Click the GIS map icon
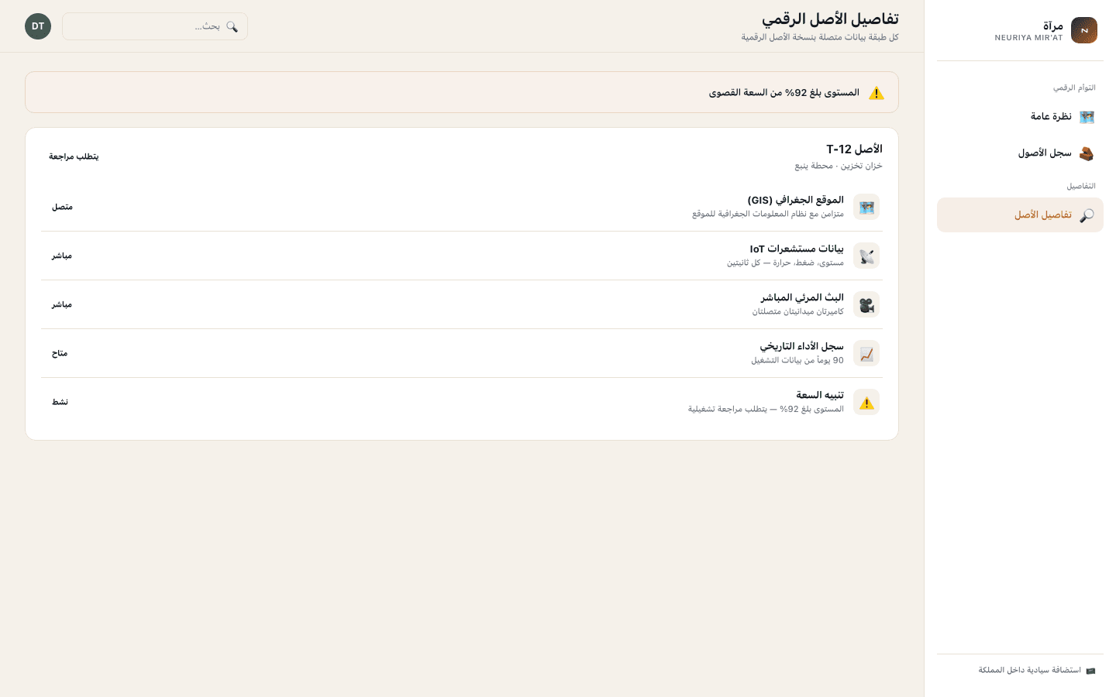The height and width of the screenshot is (697, 1116). (866, 207)
